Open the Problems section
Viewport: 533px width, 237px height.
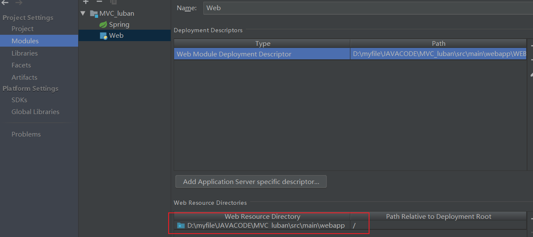(26, 134)
